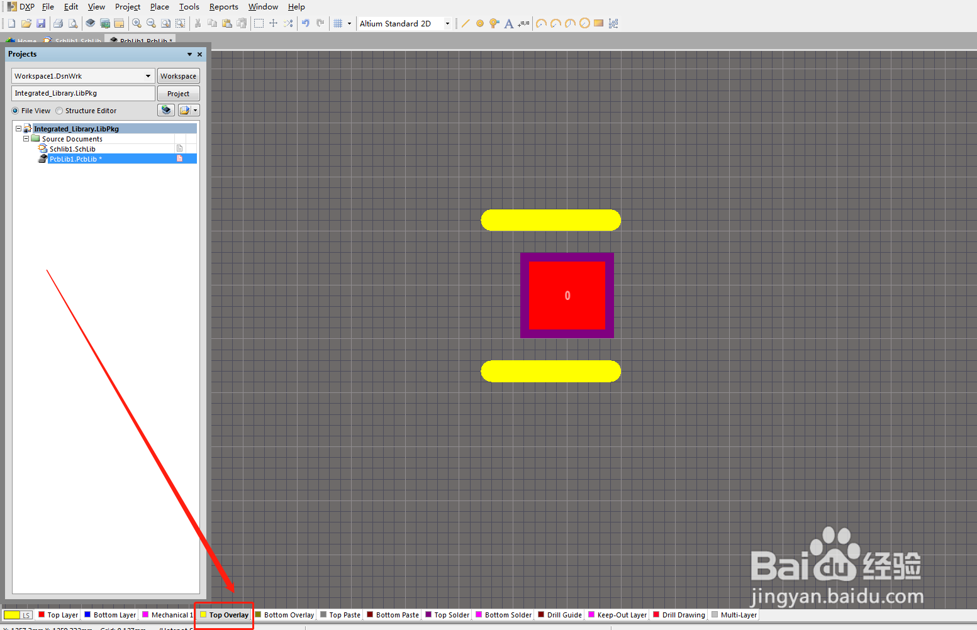Click the Integrated_Library.LibPkg project name field

[x=83, y=93]
